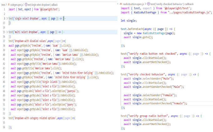This screenshot has width=213, height=132.
Task: Click the fold ellipsis ending line 3
Action: (x=65, y=19)
